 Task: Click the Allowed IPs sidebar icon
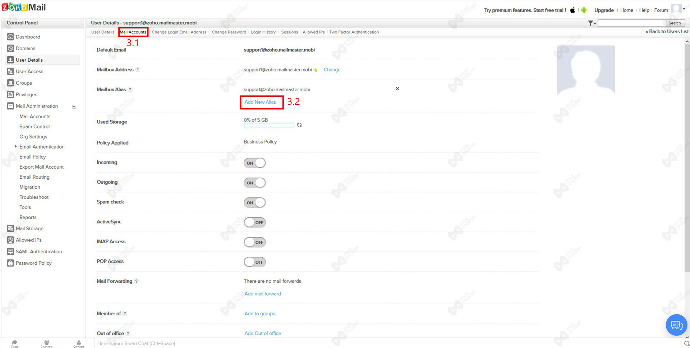[x=10, y=240]
